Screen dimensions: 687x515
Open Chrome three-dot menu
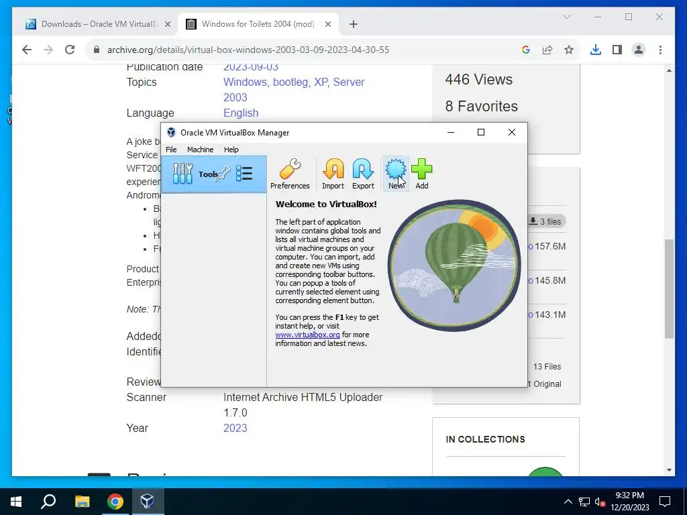click(660, 50)
